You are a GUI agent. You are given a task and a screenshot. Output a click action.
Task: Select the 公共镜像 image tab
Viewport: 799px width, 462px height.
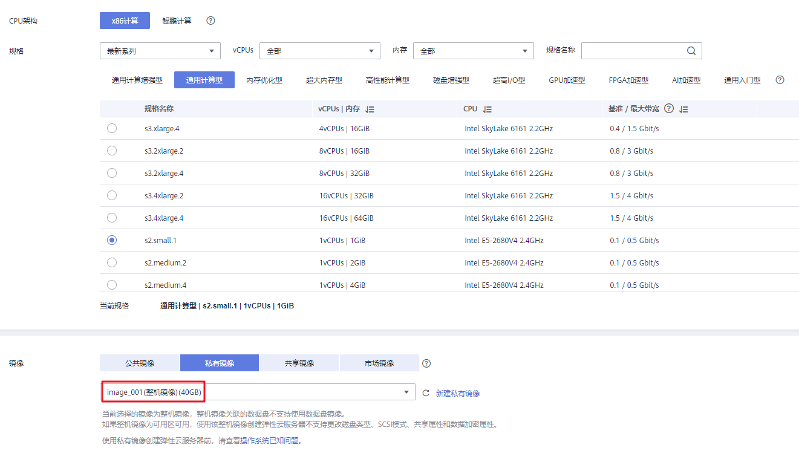pos(140,363)
